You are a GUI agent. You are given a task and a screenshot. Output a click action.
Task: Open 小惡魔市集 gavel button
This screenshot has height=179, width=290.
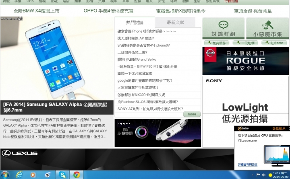click(x=267, y=29)
